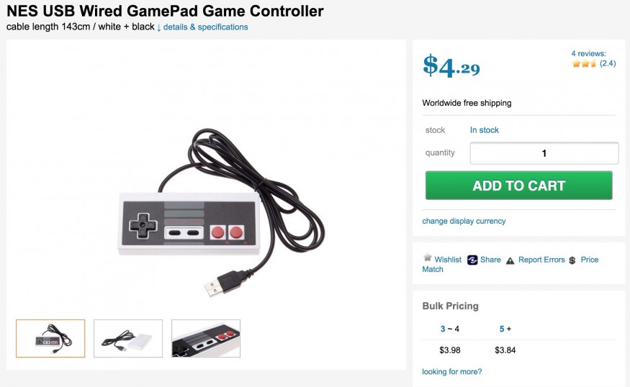Open the looking for more? link
Image resolution: width=630 pixels, height=387 pixels.
click(451, 372)
